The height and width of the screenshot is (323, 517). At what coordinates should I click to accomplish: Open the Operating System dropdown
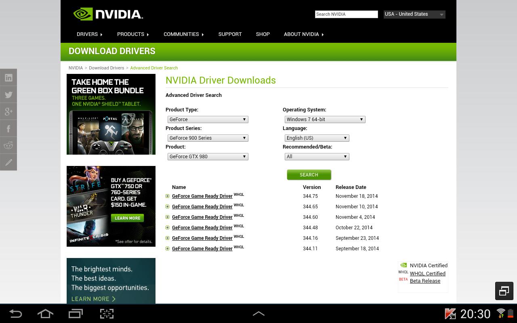[325, 120]
